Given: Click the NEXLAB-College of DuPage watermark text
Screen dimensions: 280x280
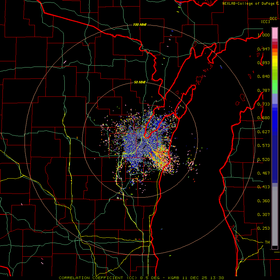Looking at the screenshot, I should [x=249, y=3].
